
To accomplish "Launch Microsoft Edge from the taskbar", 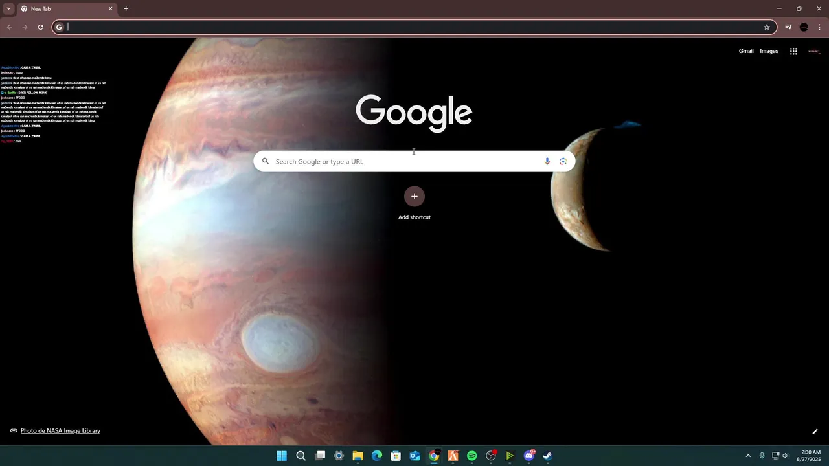I will pyautogui.click(x=377, y=456).
